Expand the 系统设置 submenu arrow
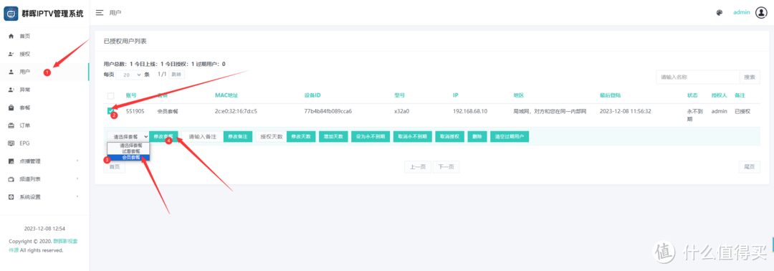The height and width of the screenshot is (271, 774). click(77, 197)
